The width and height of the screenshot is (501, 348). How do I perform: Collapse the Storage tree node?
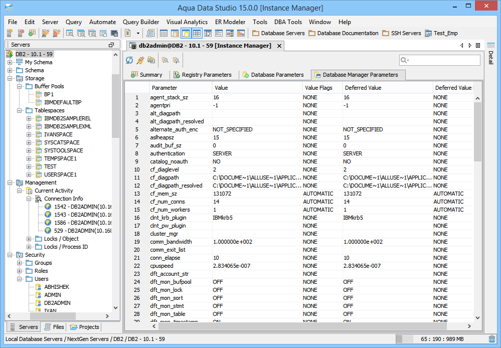(10, 78)
